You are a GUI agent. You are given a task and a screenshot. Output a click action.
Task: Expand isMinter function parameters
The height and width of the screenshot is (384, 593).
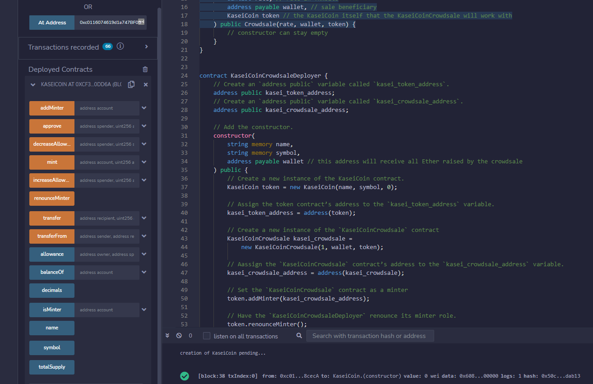click(x=144, y=310)
